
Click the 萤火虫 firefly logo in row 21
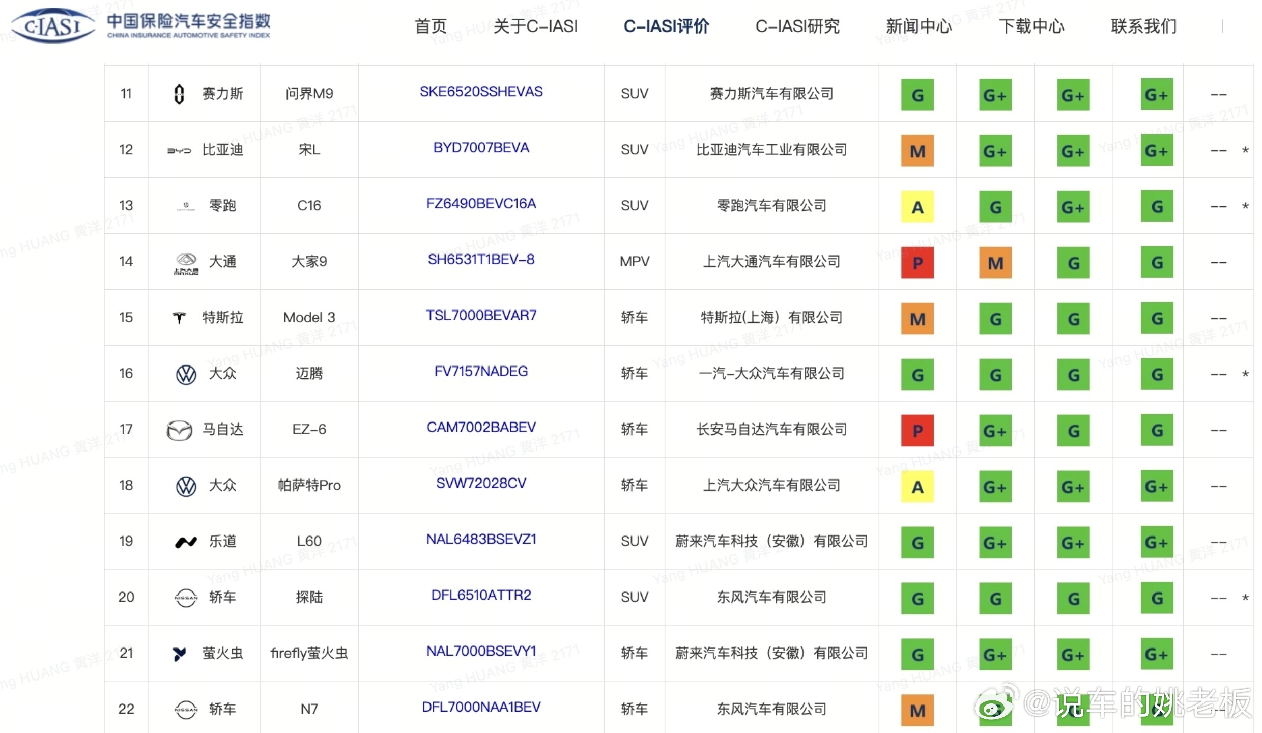tap(179, 654)
